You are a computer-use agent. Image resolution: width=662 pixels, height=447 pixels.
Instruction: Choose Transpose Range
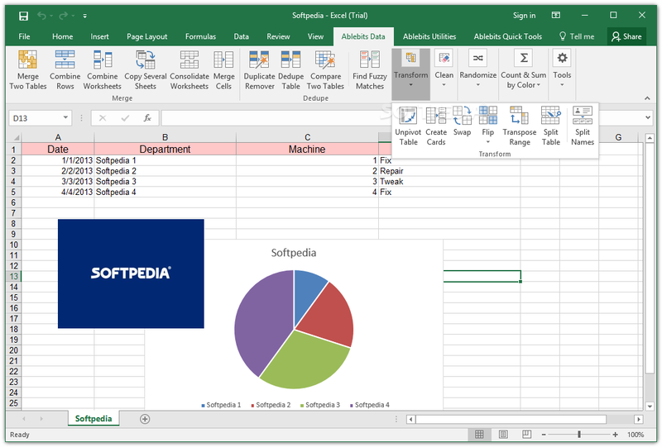pyautogui.click(x=520, y=126)
